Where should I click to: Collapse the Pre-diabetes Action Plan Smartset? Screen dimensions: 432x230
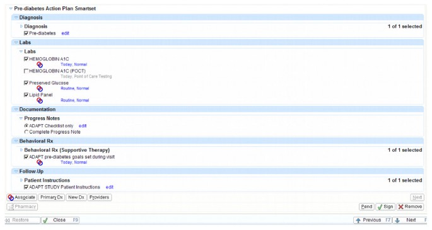(x=11, y=9)
